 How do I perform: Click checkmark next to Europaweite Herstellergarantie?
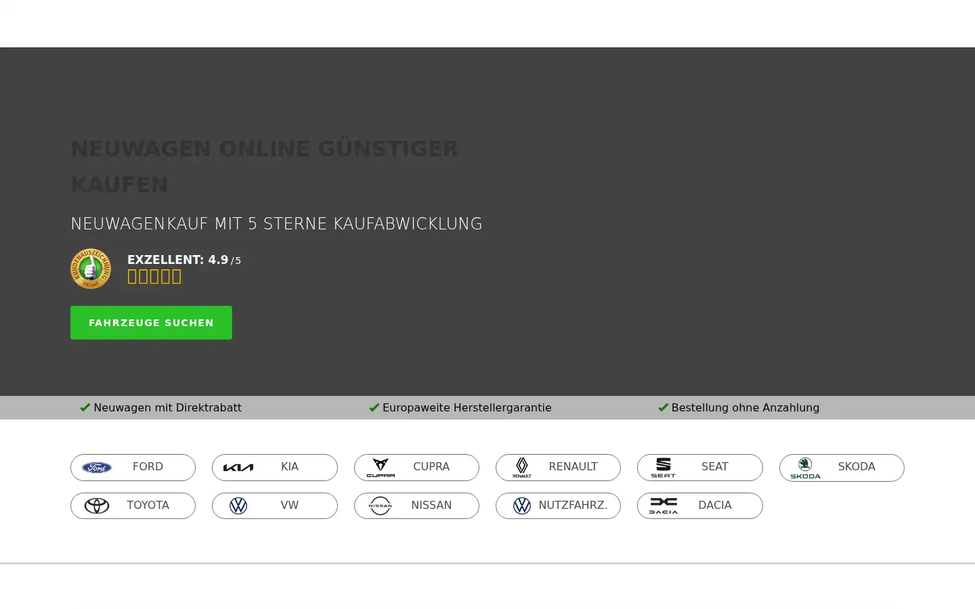tap(374, 407)
